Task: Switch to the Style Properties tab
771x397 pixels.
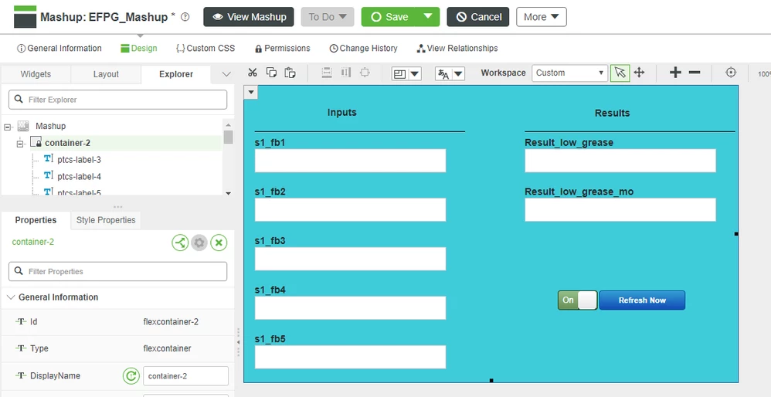Action: [x=106, y=220]
